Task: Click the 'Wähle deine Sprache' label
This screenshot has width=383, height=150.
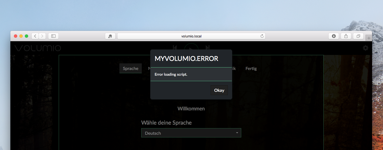Action: pos(166,123)
